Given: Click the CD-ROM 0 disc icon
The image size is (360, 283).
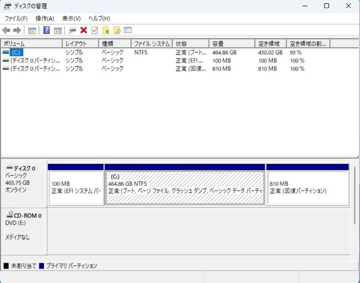Looking at the screenshot, I should pos(10,214).
